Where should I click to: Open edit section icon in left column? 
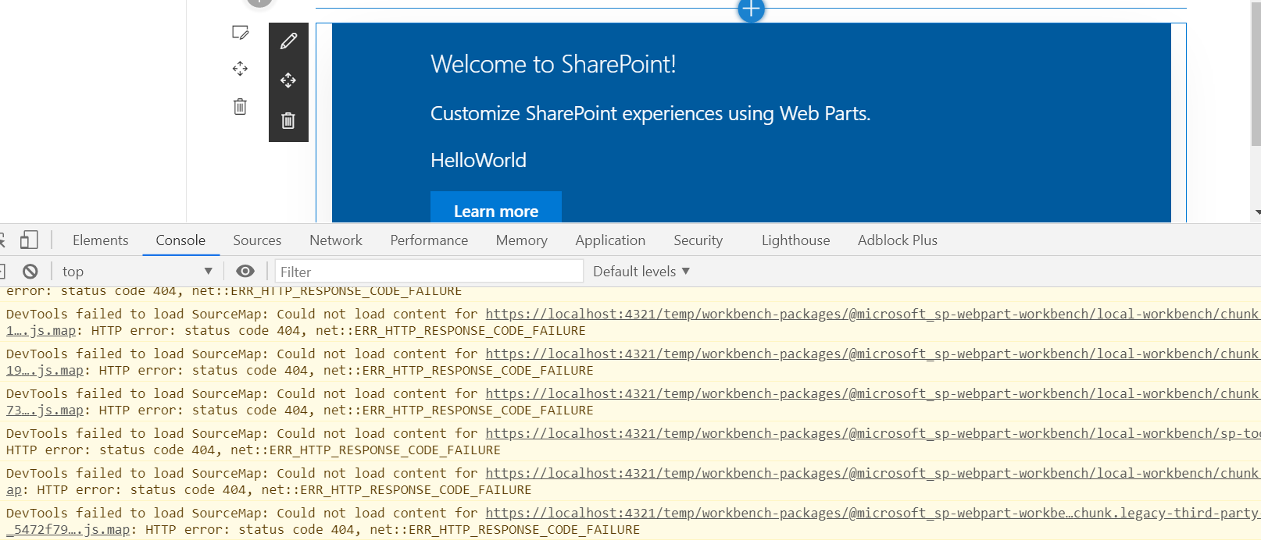click(240, 33)
